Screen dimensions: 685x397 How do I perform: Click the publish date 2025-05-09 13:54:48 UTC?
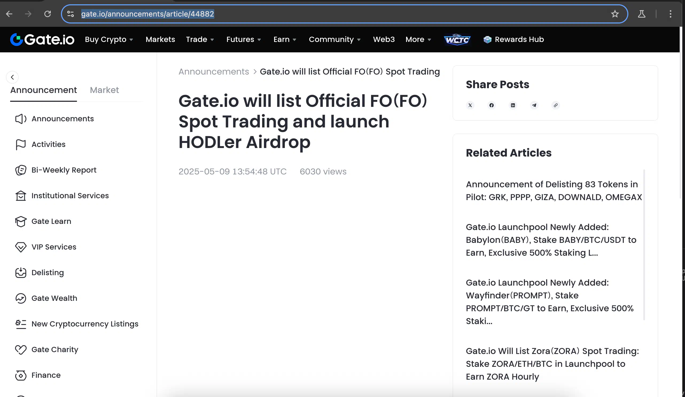click(x=232, y=172)
